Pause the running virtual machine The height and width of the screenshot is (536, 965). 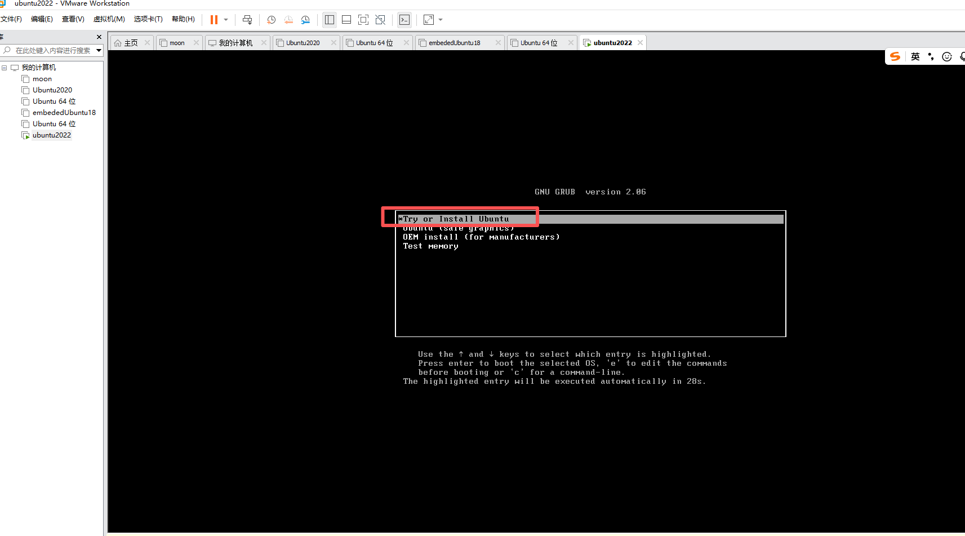tap(214, 20)
